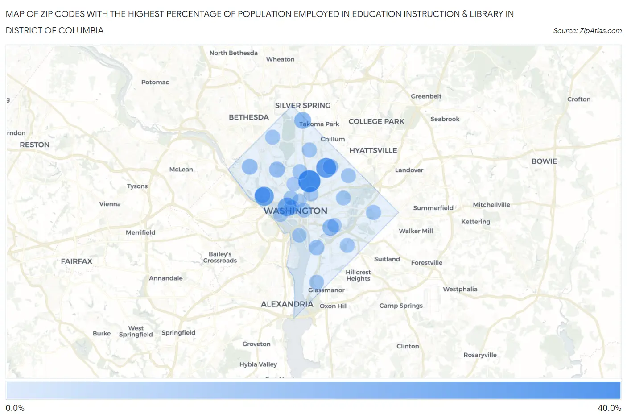Click the Chillum map label
Viewport: 627px width, 418px height.
pos(333,139)
